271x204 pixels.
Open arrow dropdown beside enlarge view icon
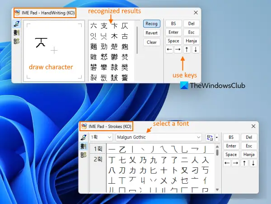(x=217, y=138)
